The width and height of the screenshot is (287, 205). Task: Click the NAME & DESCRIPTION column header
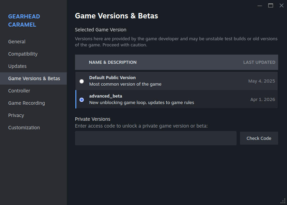pos(112,62)
